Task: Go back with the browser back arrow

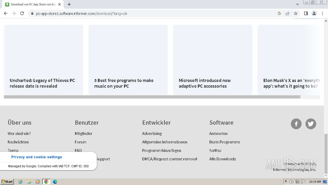Action: coord(6,13)
